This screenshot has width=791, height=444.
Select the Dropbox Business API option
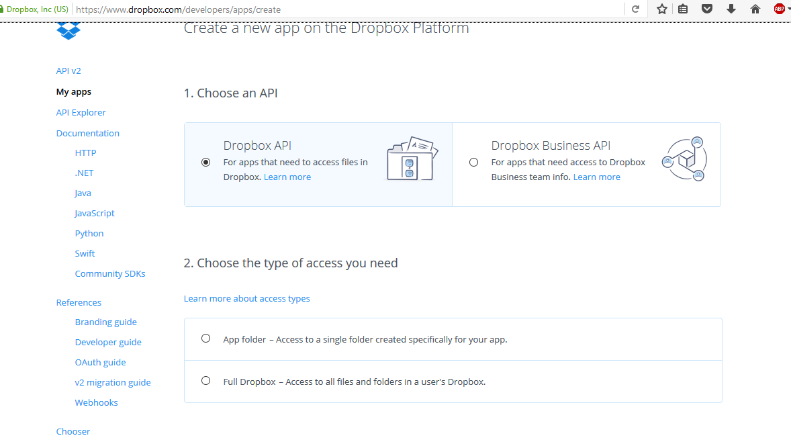coord(473,162)
